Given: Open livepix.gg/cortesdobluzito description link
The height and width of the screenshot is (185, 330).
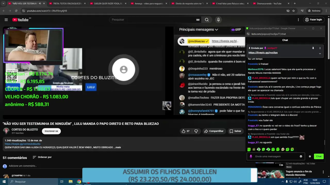Looking at the screenshot, I should (22, 144).
